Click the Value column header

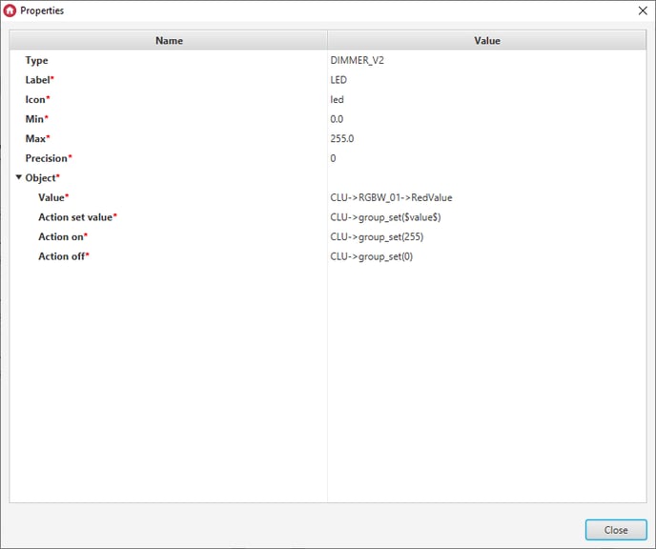[486, 40]
